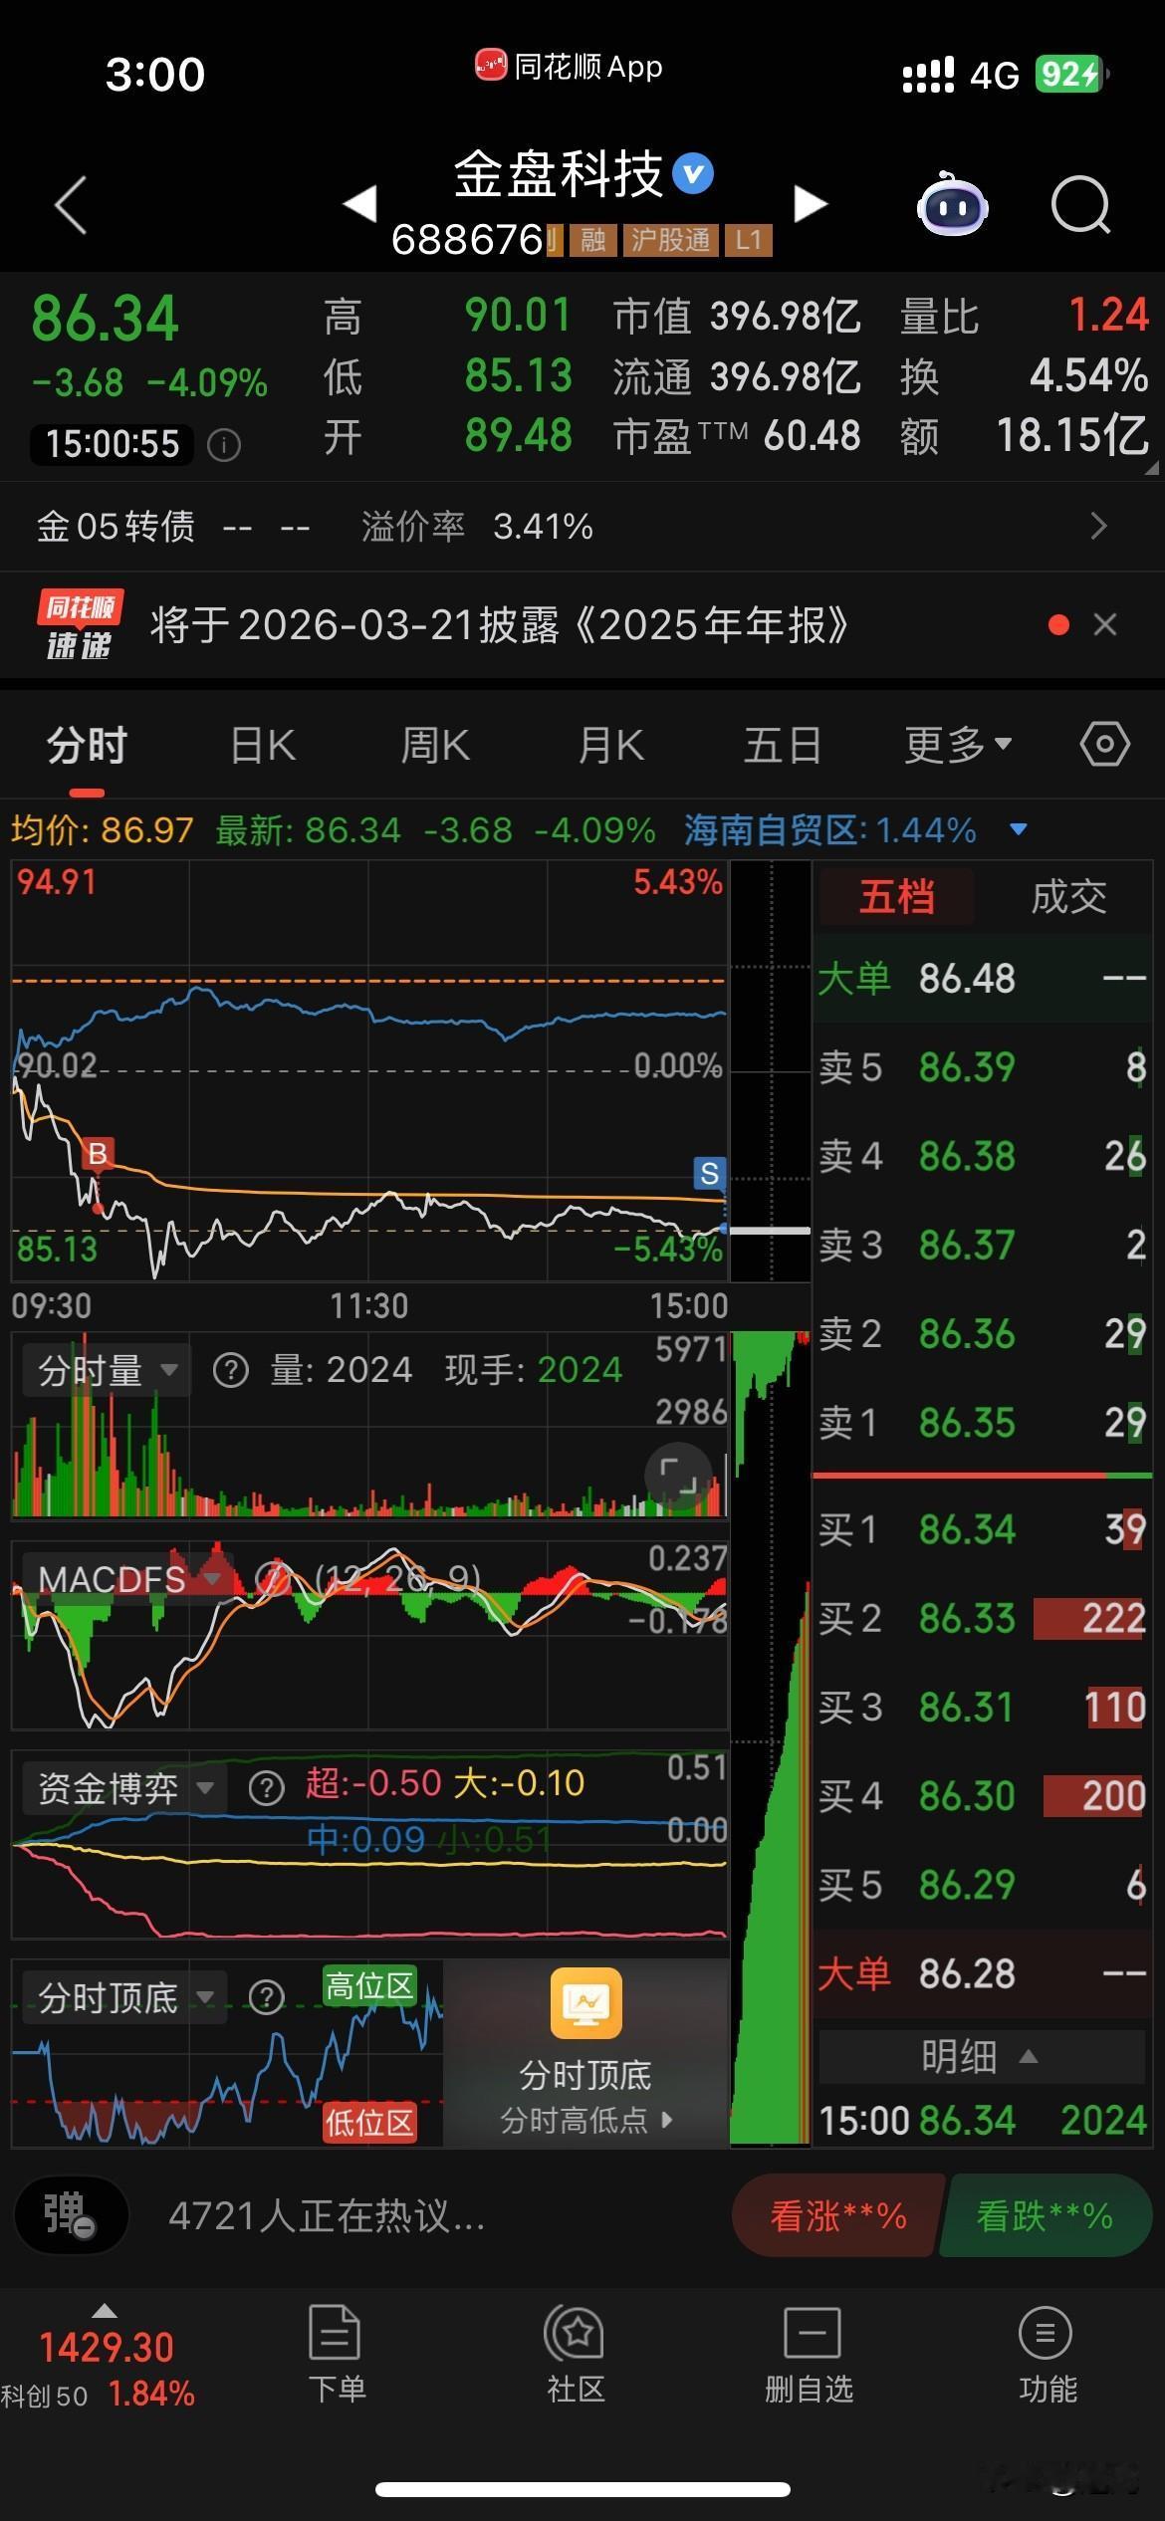Tap the 15:00 86.34 2024 trade detail row
The width and height of the screenshot is (1165, 2521).
point(982,2121)
